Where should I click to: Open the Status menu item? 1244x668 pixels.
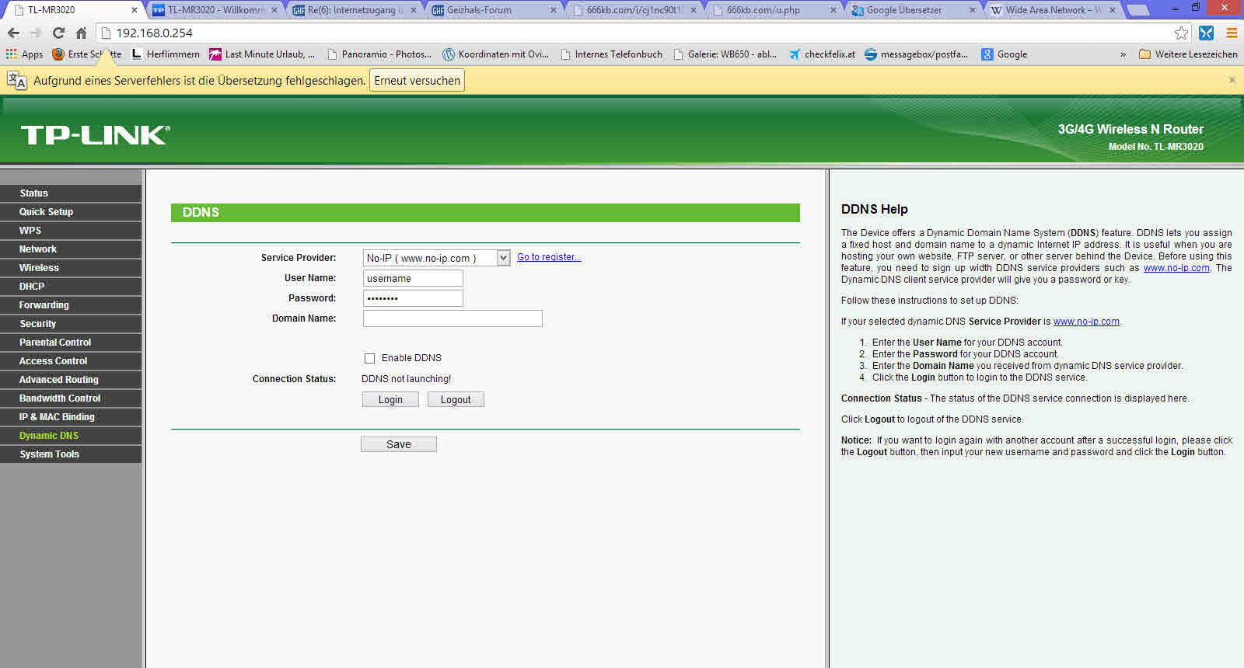point(71,193)
